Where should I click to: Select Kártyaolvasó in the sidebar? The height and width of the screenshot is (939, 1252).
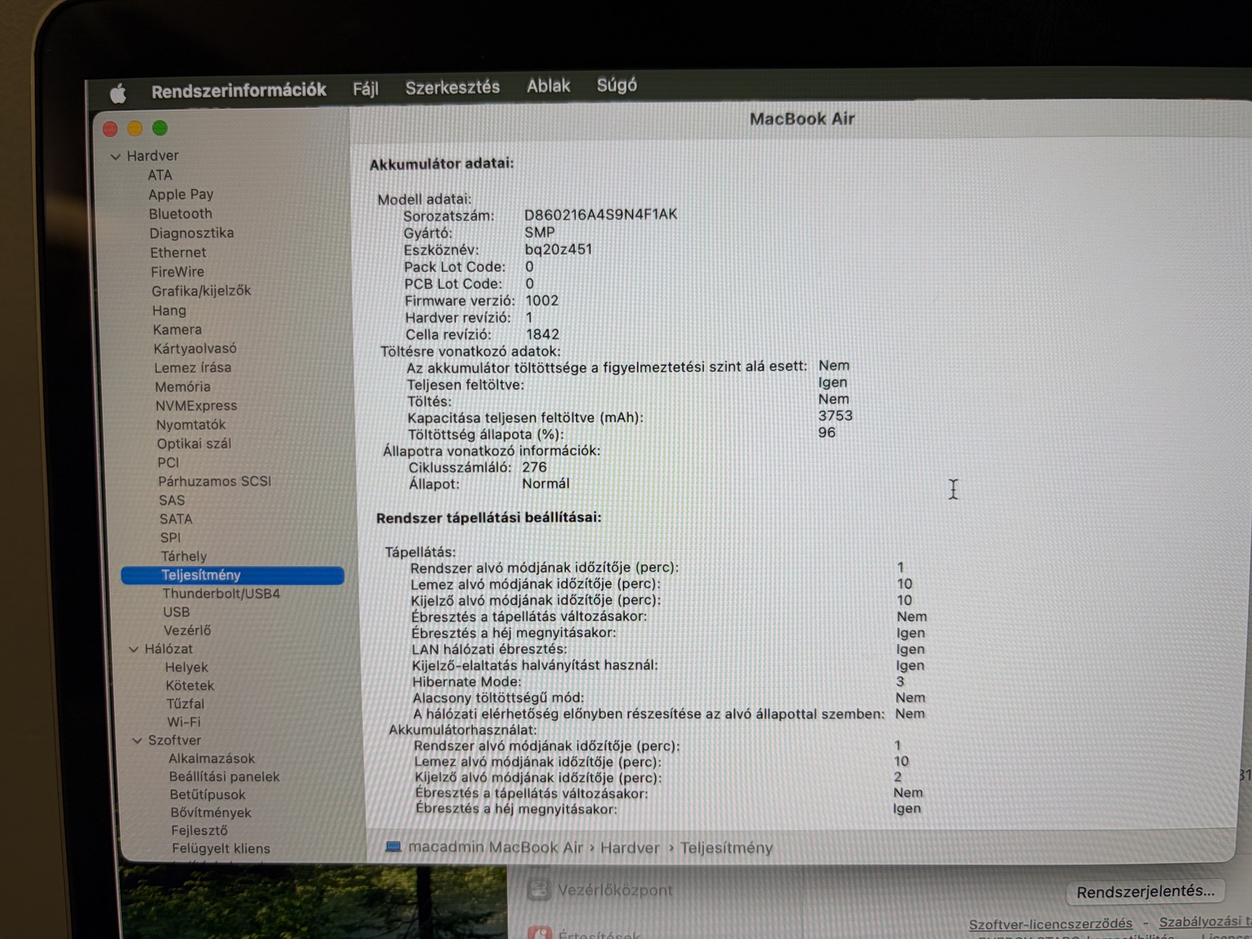[x=195, y=349]
